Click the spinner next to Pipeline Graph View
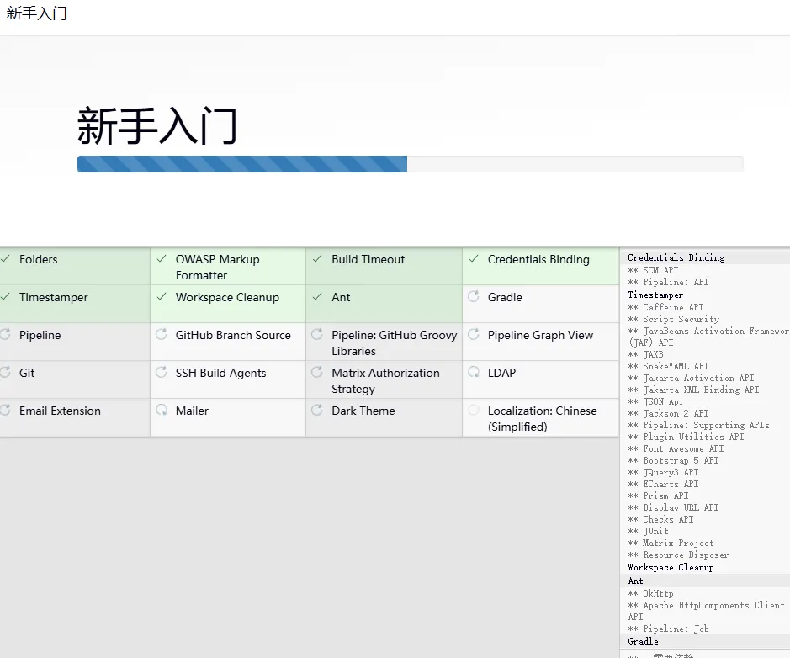This screenshot has width=790, height=658. coord(473,334)
